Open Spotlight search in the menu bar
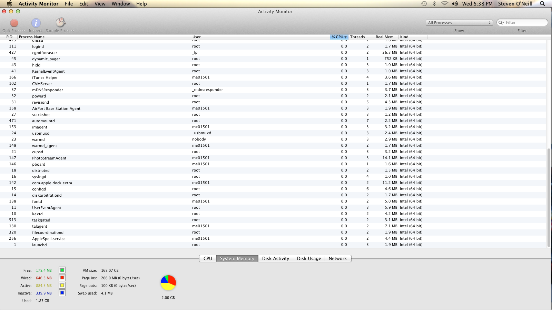This screenshot has height=310, width=552. click(x=542, y=3)
